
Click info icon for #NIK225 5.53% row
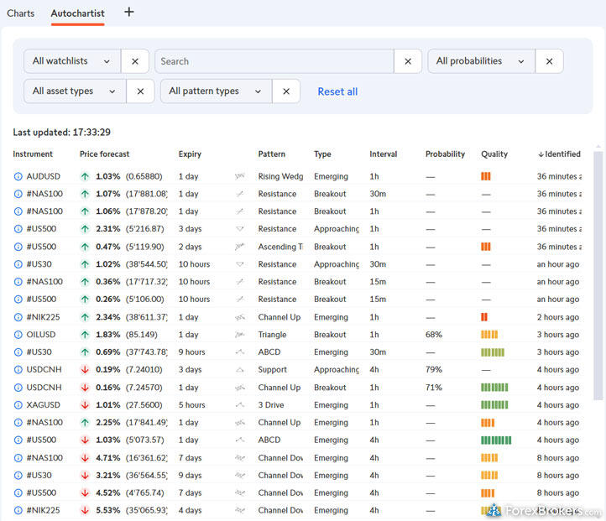(18, 511)
